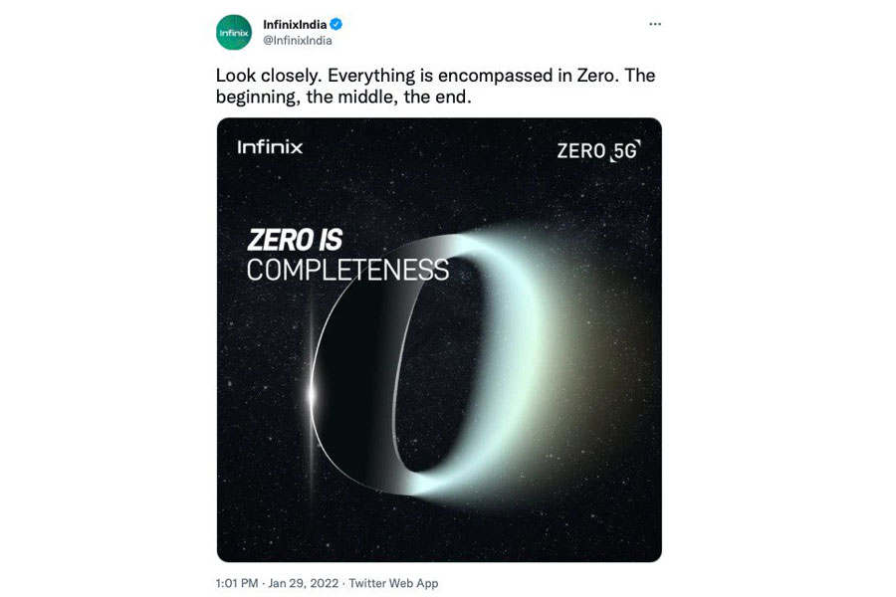Click the "5G" bracket symbol in the image

[625, 150]
